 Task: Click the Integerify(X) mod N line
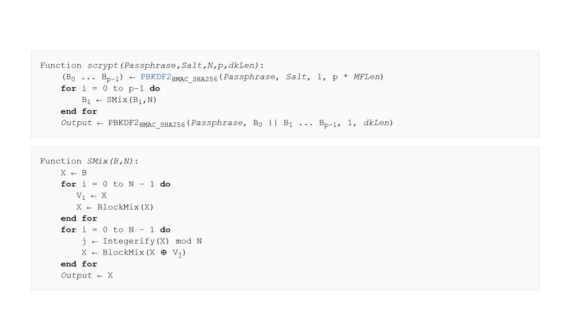[142, 241]
